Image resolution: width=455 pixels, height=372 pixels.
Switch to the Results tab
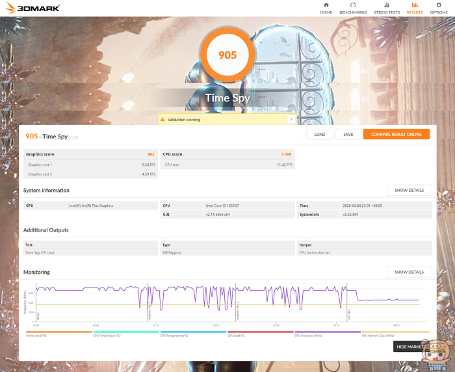(415, 8)
